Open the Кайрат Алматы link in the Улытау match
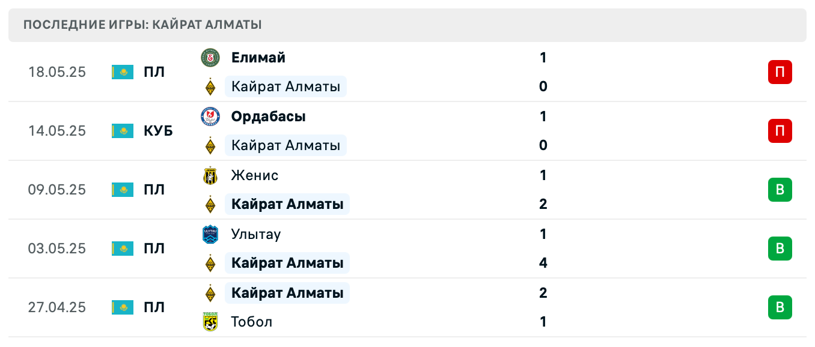The height and width of the screenshot is (347, 815). 287,263
